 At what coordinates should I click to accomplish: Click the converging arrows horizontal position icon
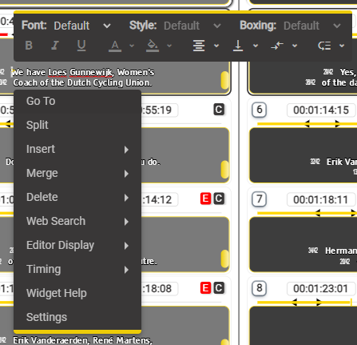point(277,46)
